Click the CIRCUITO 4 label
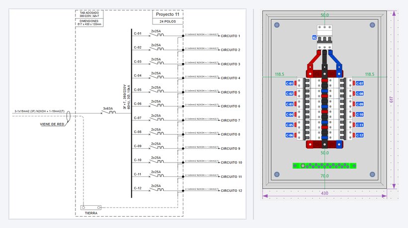Viewport: 408px width, 228px height. (x=230, y=78)
